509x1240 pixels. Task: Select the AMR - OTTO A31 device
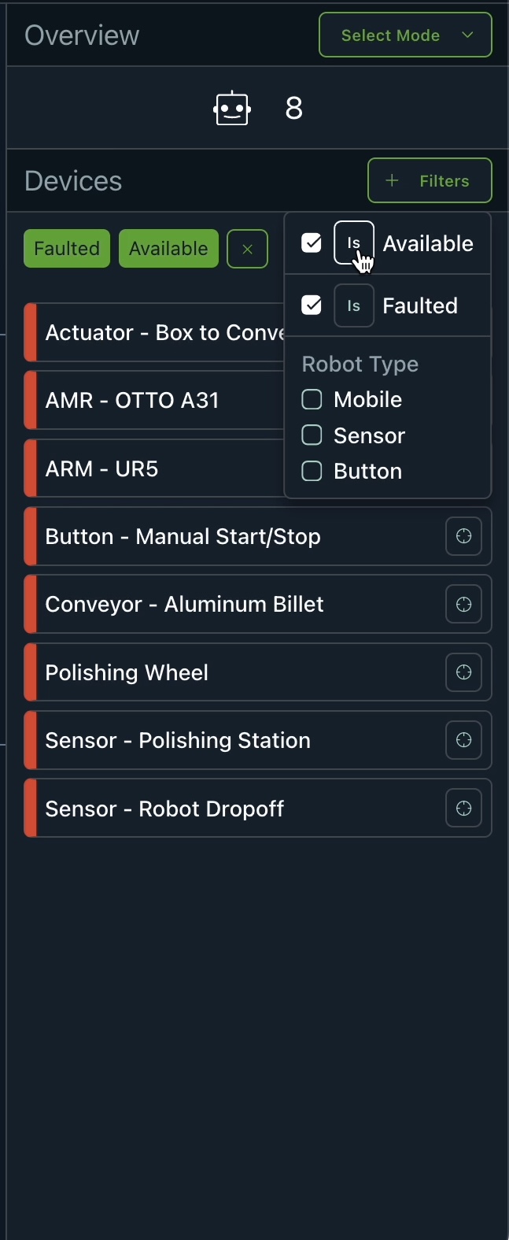pyautogui.click(x=132, y=401)
